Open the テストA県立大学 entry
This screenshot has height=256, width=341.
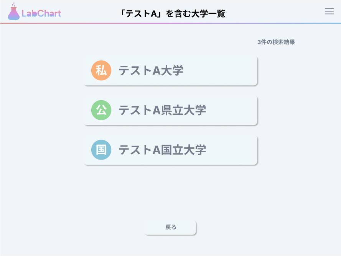click(170, 110)
